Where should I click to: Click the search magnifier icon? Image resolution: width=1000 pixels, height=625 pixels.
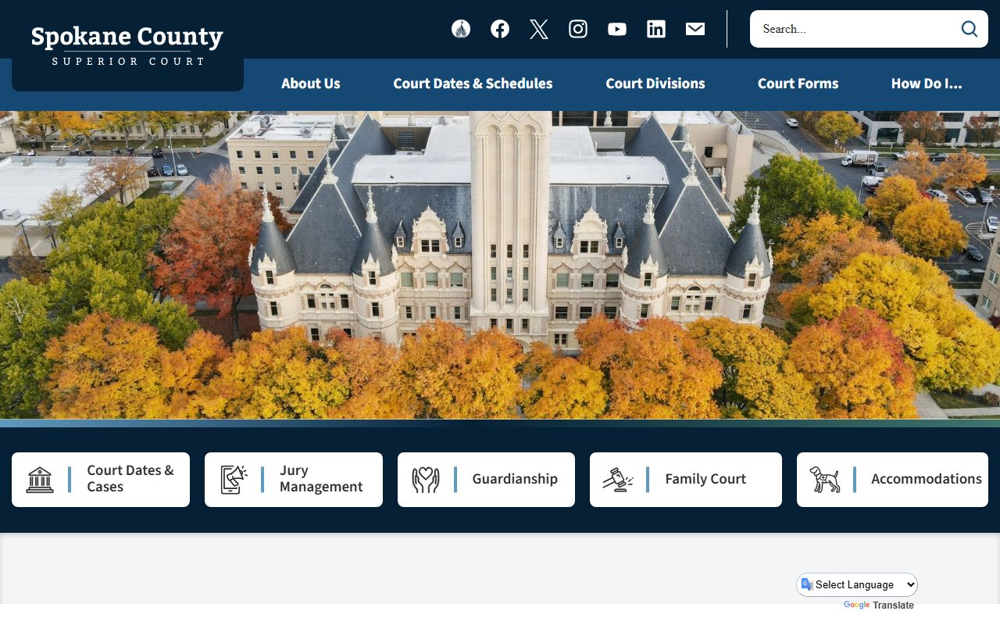tap(970, 29)
